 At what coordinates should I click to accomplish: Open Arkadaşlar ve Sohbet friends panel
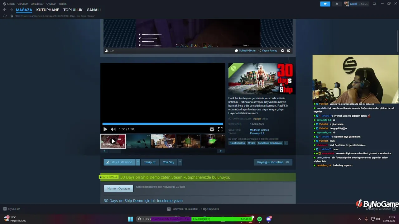[x=381, y=209]
